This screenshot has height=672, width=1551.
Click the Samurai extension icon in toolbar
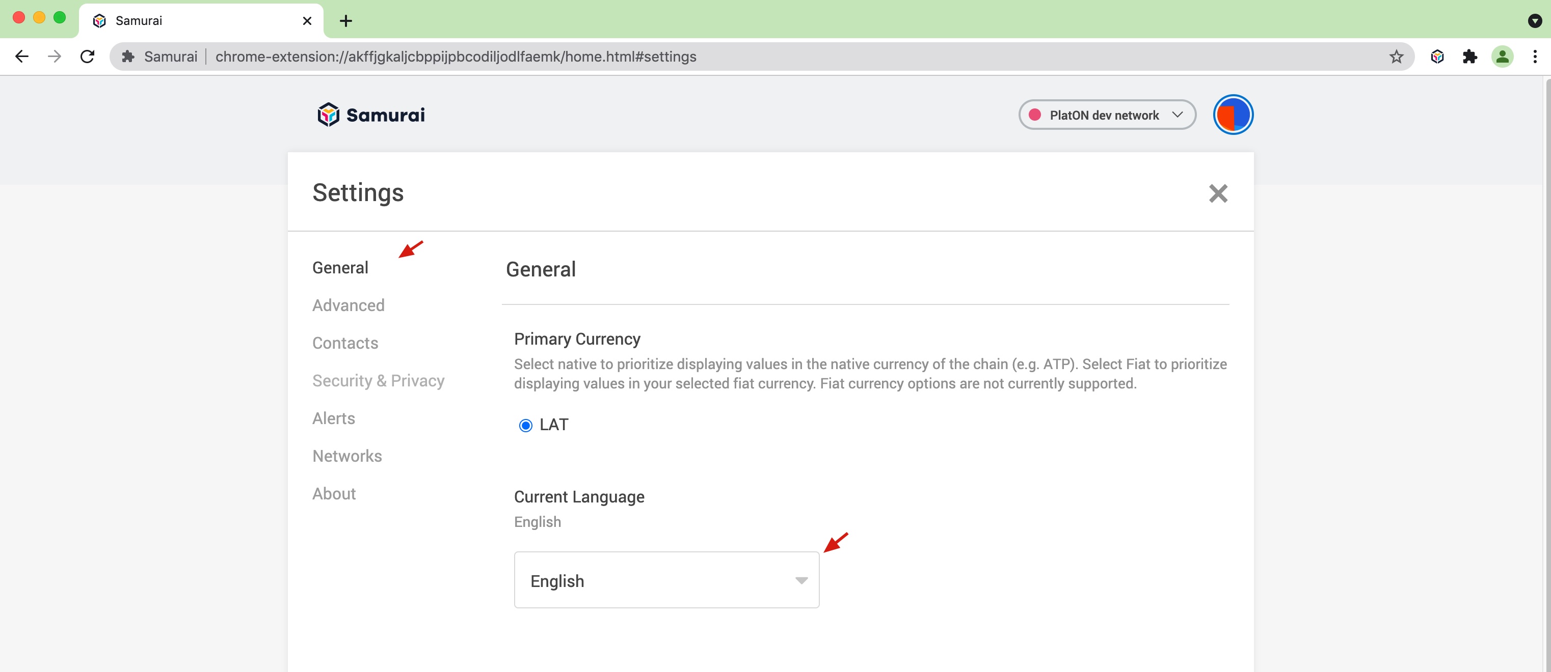click(x=1436, y=57)
